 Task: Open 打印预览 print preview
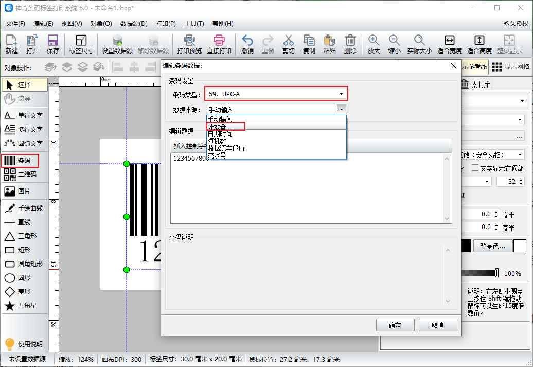click(189, 44)
